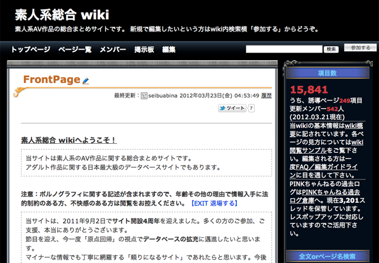Open the 履歴 history link
379x263 pixels.
[266, 96]
